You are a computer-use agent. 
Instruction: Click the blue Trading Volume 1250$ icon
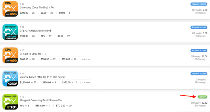click(x=10, y=79)
